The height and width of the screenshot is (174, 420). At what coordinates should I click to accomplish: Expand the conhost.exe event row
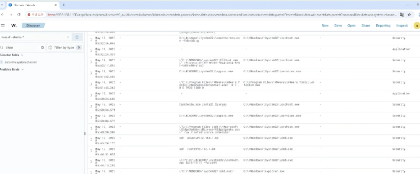[x=91, y=162]
